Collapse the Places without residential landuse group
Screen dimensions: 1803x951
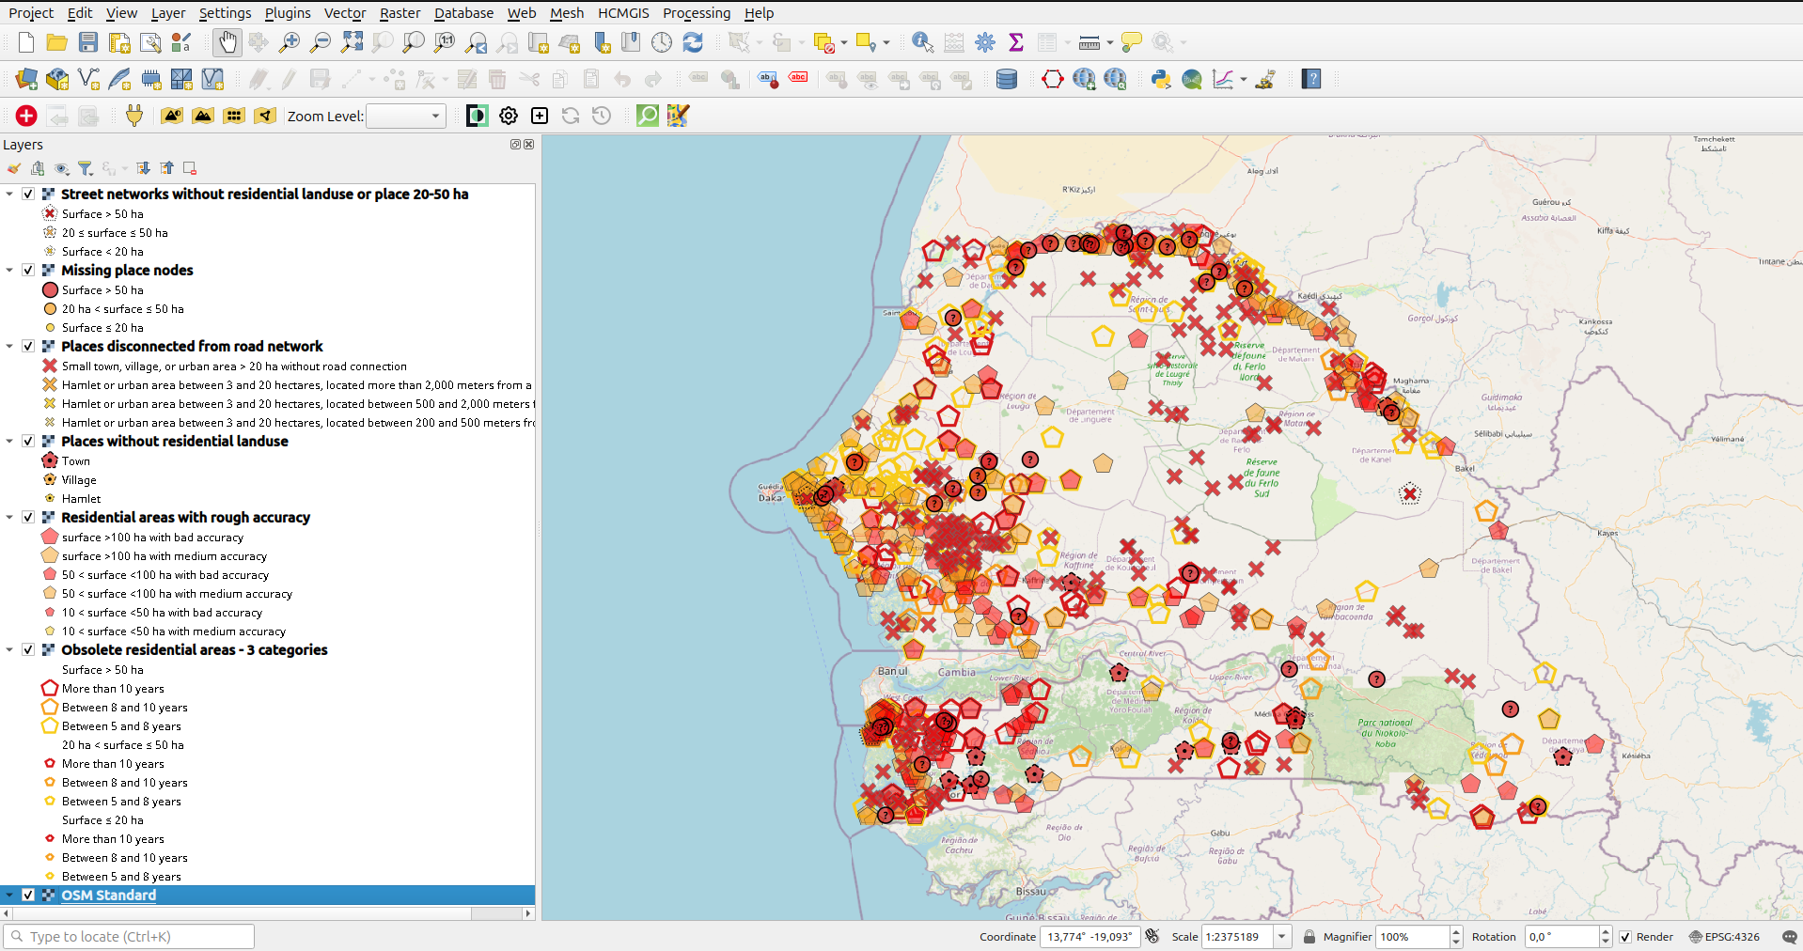(9, 442)
